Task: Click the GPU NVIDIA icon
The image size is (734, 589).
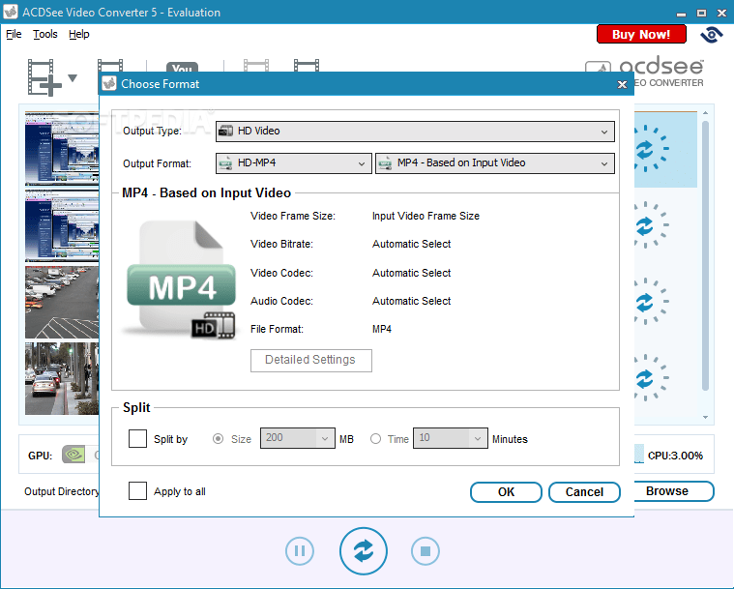Action: pyautogui.click(x=73, y=455)
